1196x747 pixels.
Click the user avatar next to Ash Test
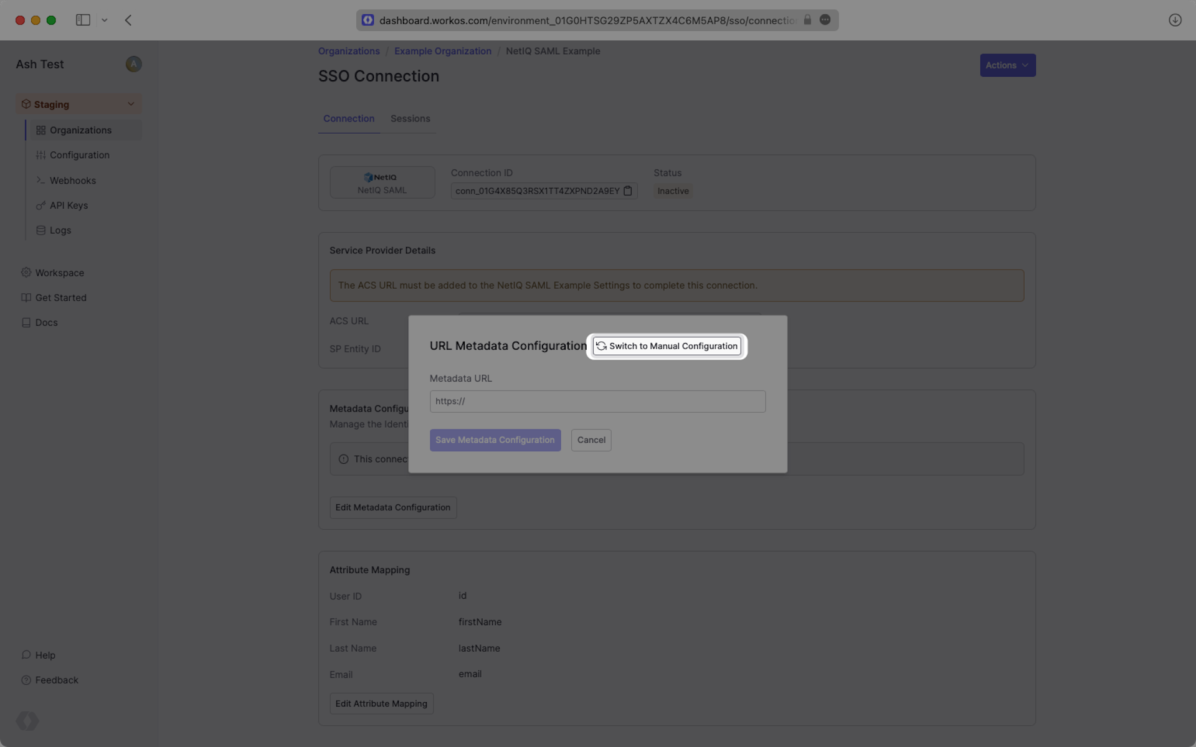(133, 64)
